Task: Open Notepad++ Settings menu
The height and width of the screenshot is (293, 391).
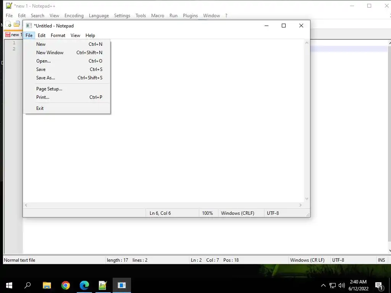Action: click(122, 15)
